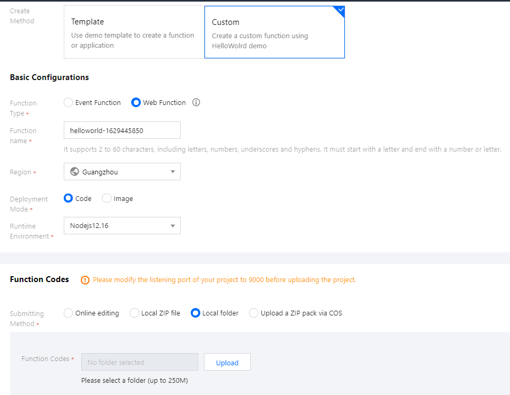
Task: Choose Online editing submitting method
Action: pyautogui.click(x=69, y=313)
